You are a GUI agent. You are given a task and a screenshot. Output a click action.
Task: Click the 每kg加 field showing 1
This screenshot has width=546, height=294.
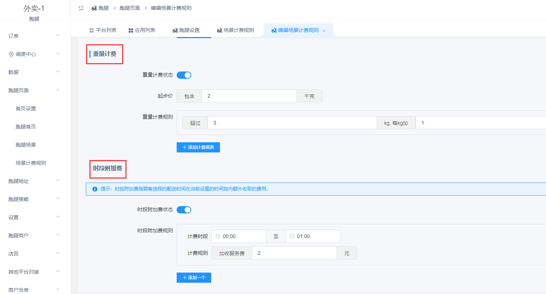[x=481, y=123]
